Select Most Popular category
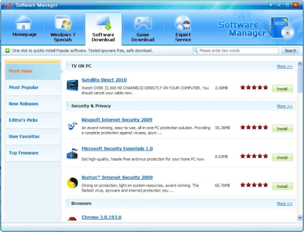The width and height of the screenshot is (304, 232). 33,88
